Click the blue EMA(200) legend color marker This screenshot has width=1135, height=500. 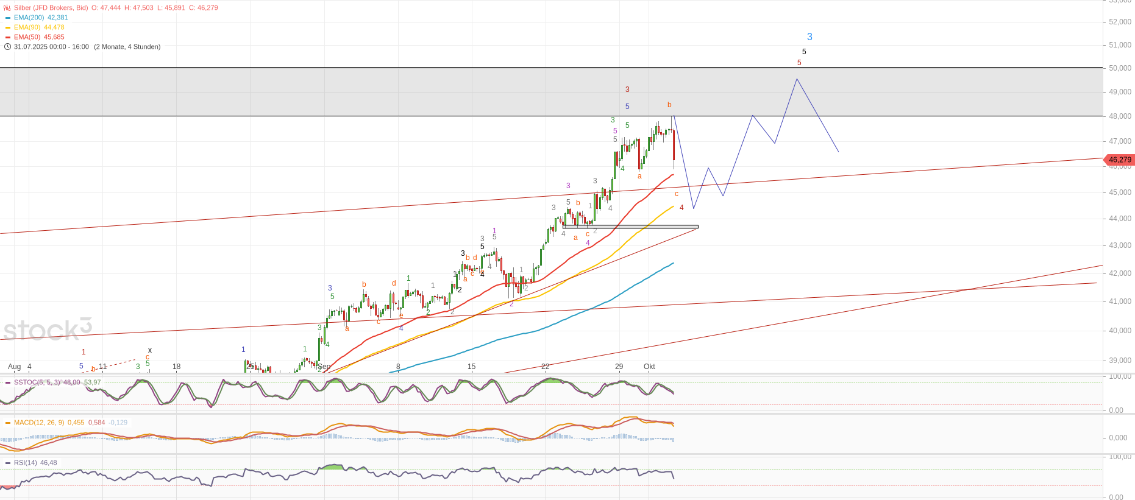click(8, 18)
